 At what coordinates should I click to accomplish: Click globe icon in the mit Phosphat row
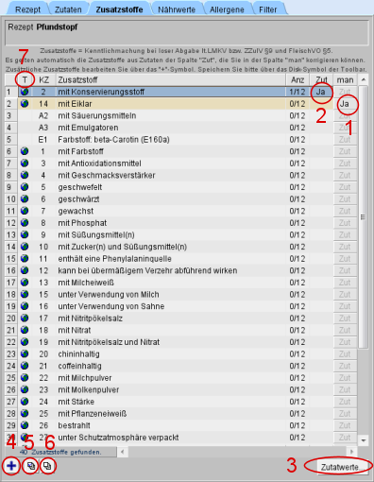pyautogui.click(x=25, y=223)
